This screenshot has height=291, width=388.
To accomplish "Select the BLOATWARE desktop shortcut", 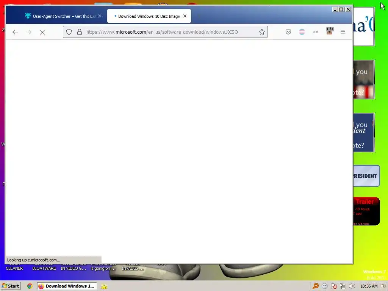I will click(44, 268).
